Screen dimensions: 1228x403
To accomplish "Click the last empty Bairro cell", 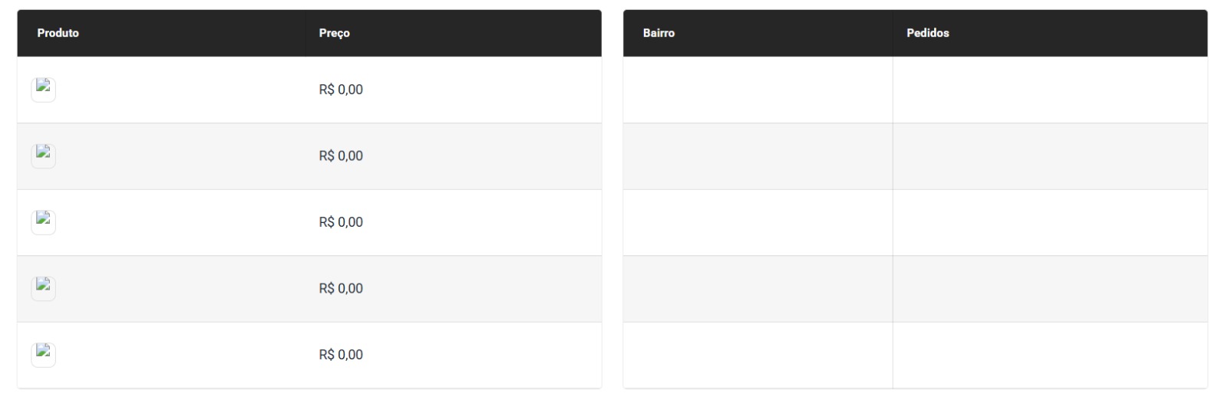I will coord(758,355).
